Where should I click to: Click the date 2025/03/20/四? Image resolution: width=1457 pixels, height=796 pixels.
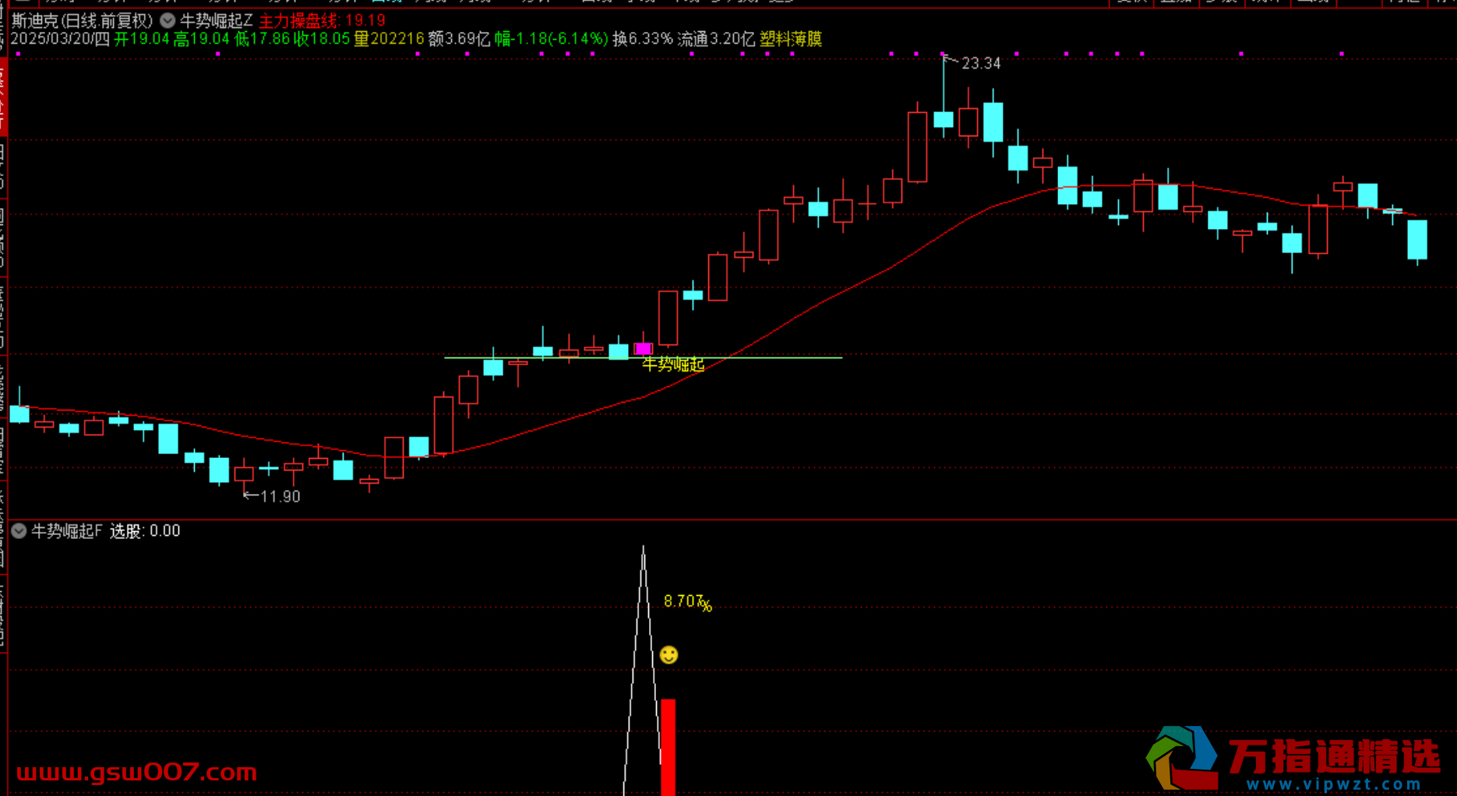coord(60,39)
